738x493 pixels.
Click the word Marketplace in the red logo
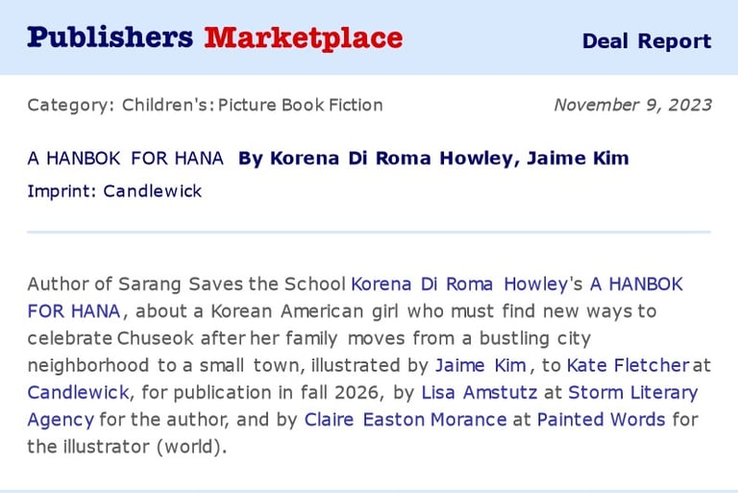tap(304, 38)
